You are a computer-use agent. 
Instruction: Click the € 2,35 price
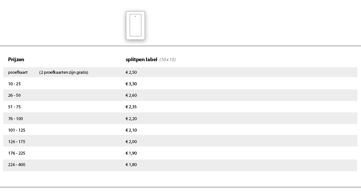[x=131, y=107]
